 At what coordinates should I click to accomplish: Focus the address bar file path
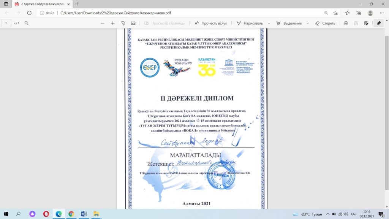(115, 13)
